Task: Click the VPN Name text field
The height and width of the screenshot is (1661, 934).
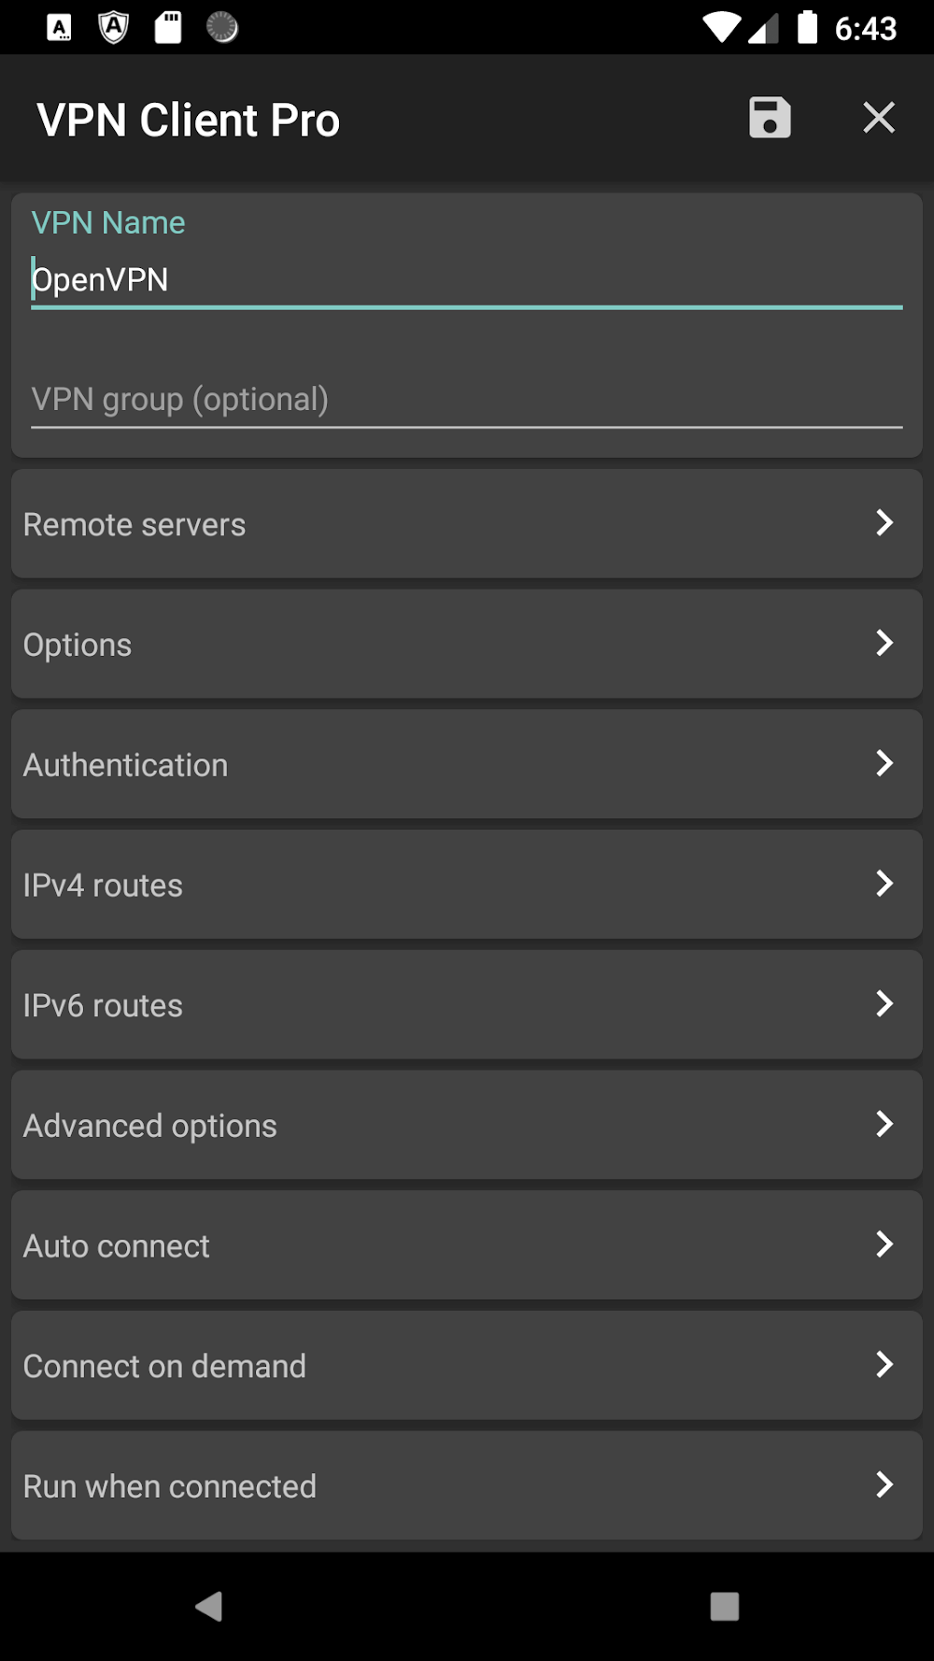Action: (x=467, y=279)
